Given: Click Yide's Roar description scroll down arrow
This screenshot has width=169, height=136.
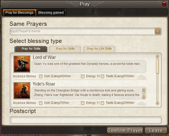Looking at the screenshot, I should (x=144, y=98).
